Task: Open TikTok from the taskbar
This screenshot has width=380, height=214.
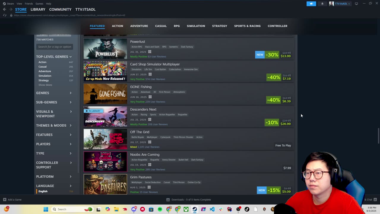Action: click(x=247, y=209)
